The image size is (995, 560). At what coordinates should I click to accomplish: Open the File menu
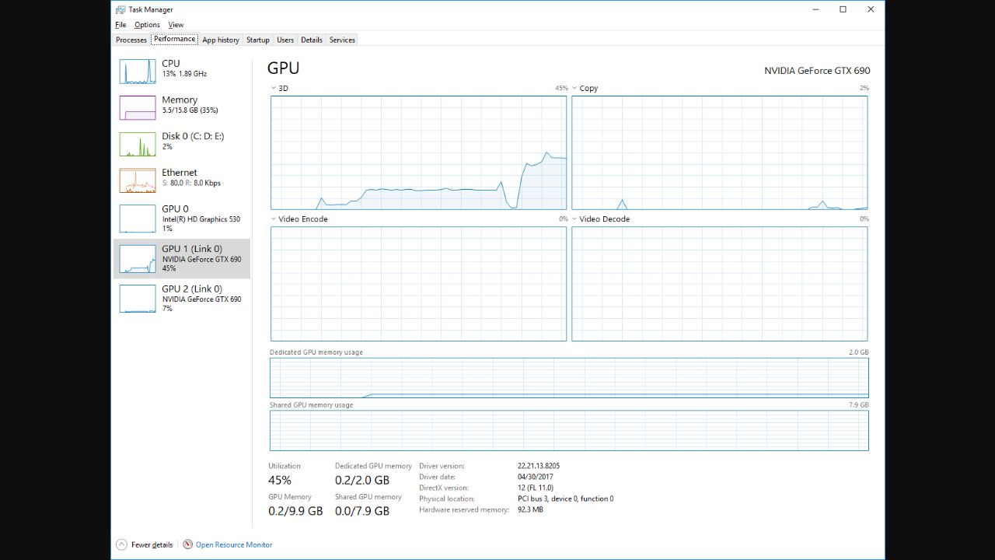coord(120,25)
